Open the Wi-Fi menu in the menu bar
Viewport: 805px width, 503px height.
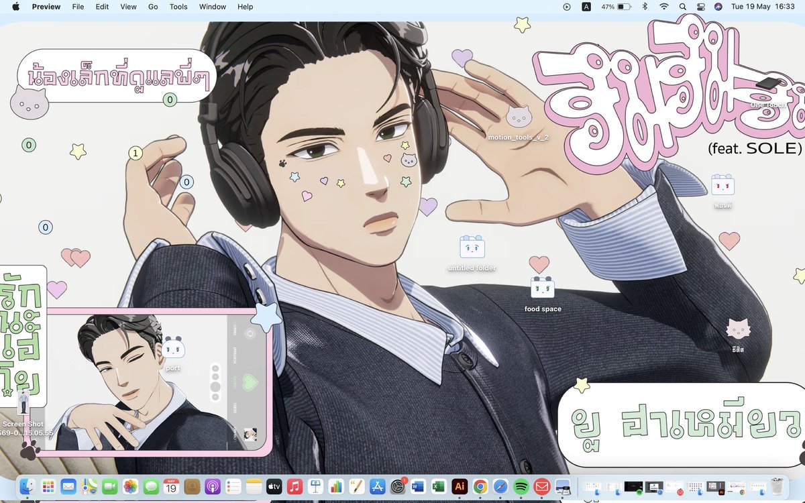tap(664, 7)
